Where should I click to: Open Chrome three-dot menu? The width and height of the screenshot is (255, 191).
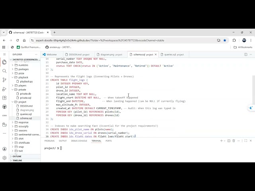251,40
